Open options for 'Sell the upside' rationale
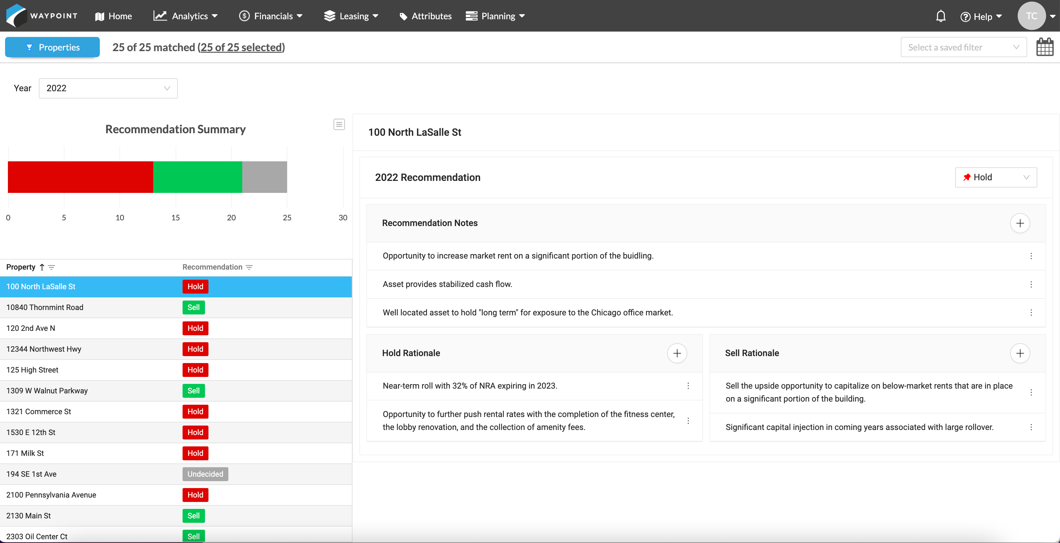This screenshot has height=543, width=1060. tap(1031, 392)
